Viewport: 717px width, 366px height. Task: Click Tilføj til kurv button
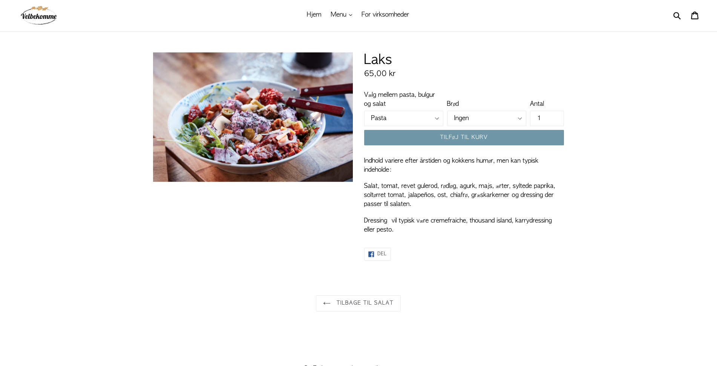click(x=464, y=137)
